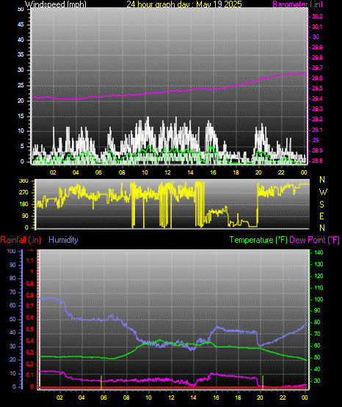The image size is (342, 407).
Task: Select the Humidity legend label
Action: 63,240
